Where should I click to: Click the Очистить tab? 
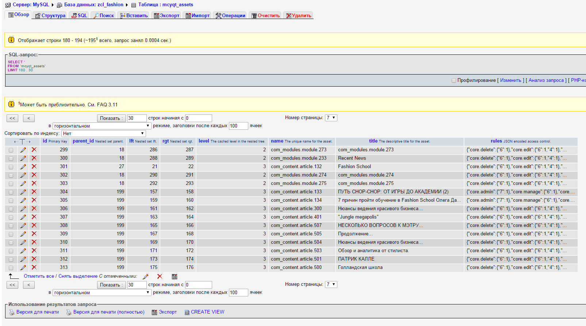click(x=266, y=15)
